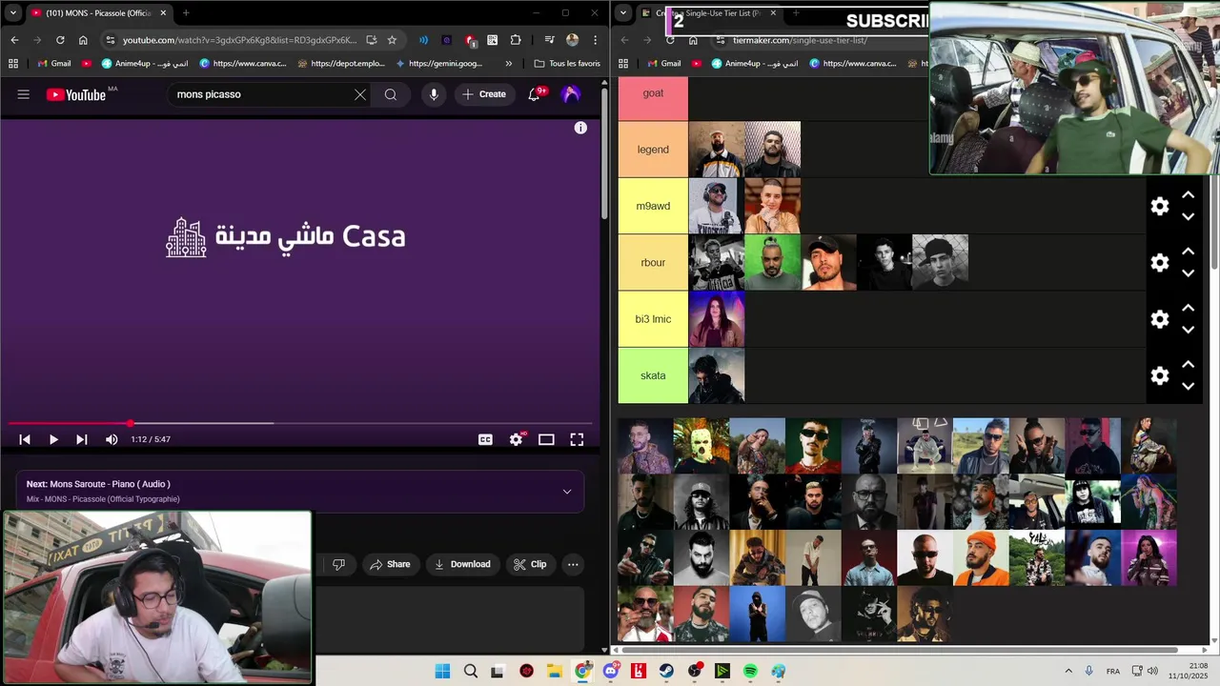Move the rbour tier up
This screenshot has width=1220, height=686.
[1189, 252]
